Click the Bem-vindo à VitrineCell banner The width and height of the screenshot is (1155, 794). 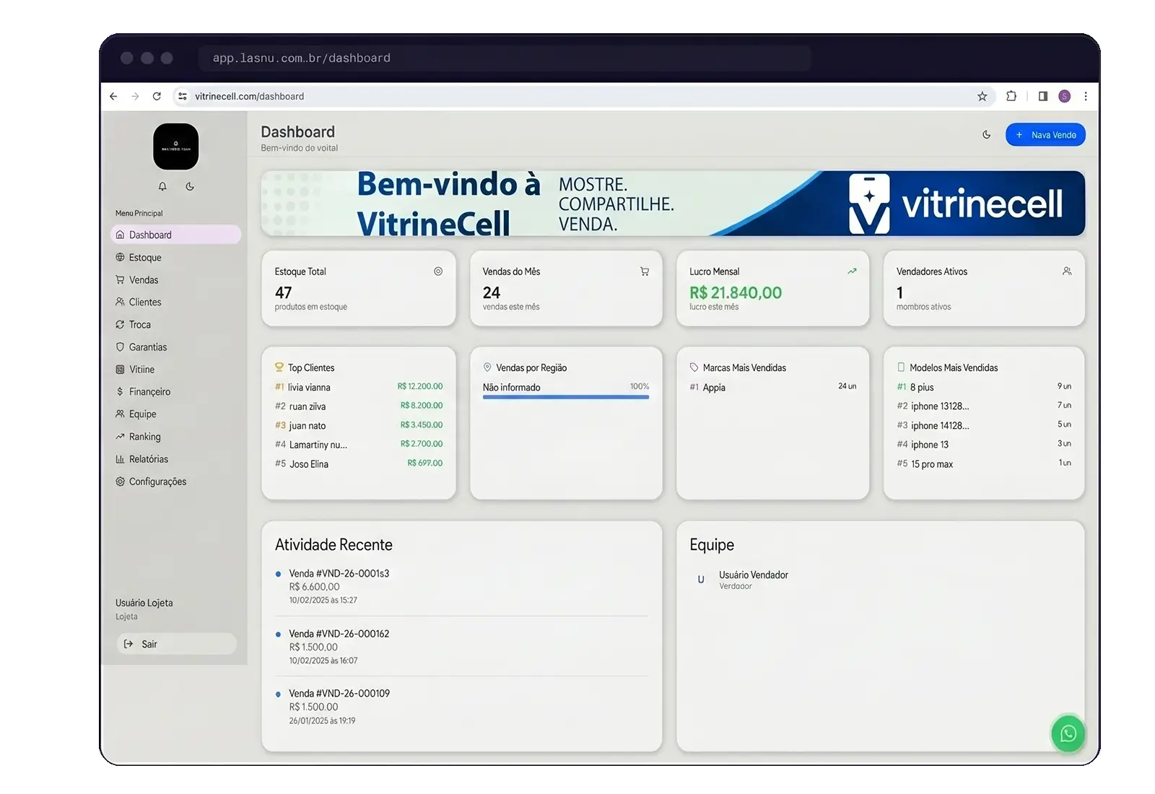[x=673, y=204]
